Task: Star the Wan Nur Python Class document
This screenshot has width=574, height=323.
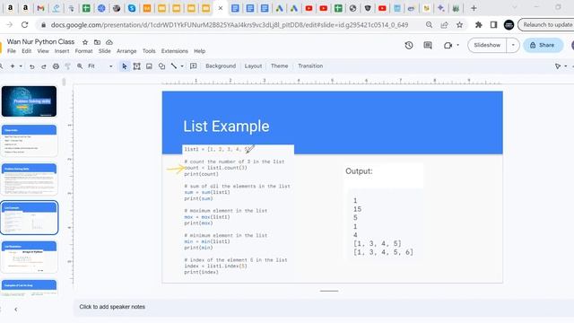Action: [85, 42]
